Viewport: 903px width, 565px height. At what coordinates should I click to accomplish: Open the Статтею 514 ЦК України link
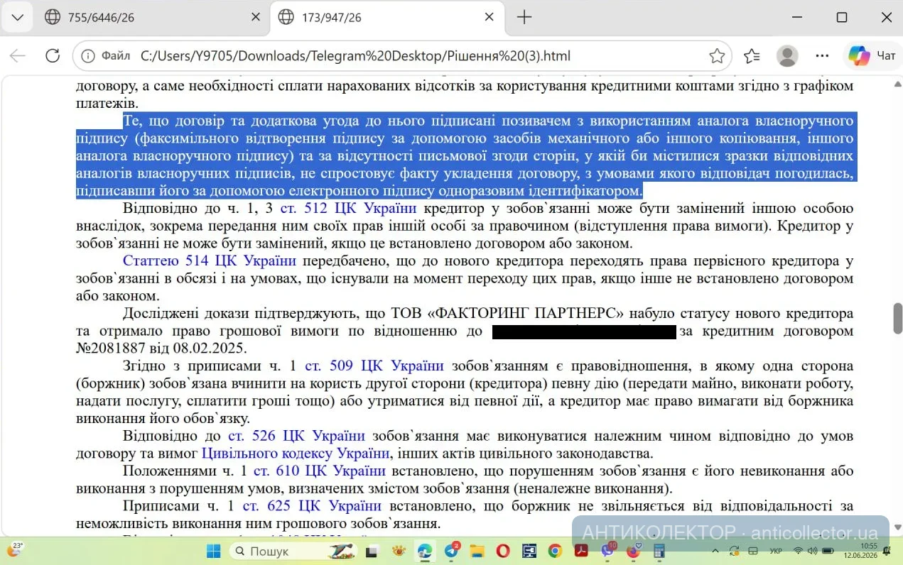tap(210, 260)
